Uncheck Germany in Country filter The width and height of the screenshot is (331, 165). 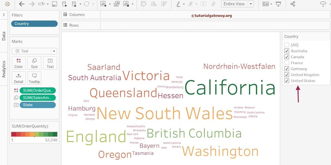(x=286, y=69)
